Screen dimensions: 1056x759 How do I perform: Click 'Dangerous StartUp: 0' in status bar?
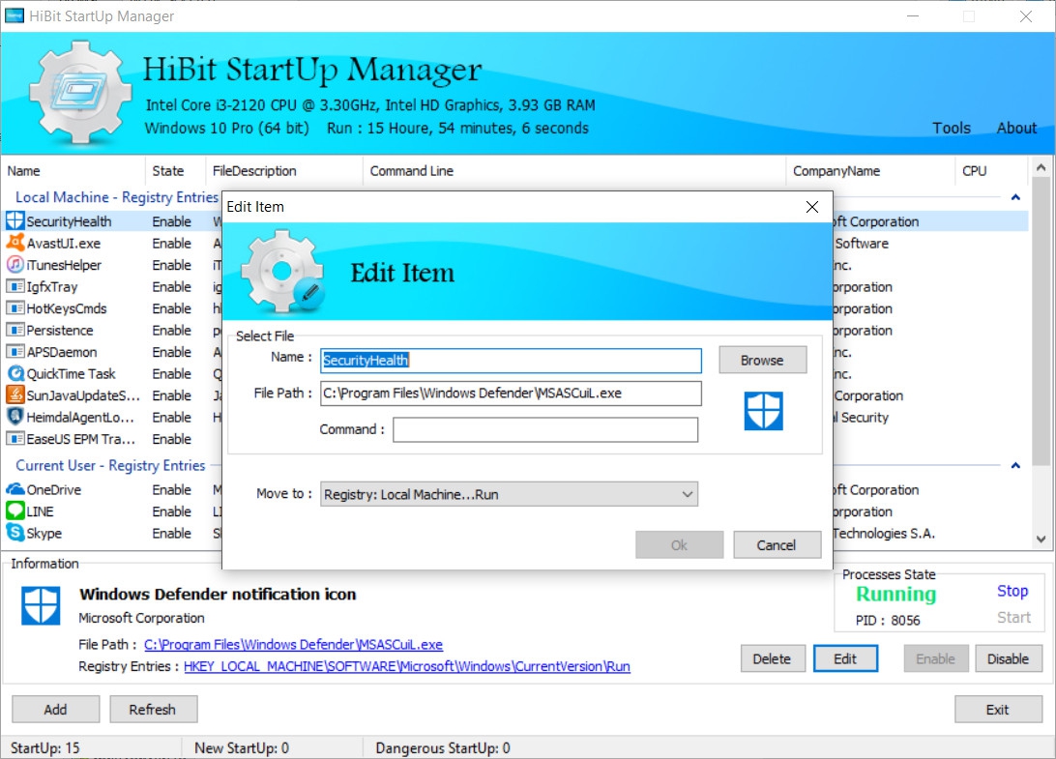coord(443,748)
